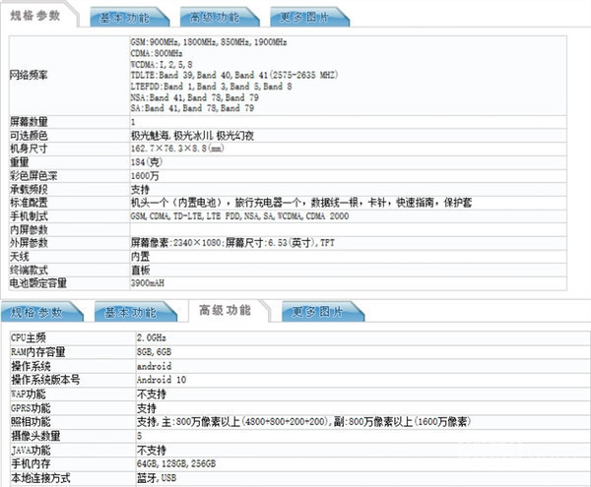Select the CDMA:800MHz line
Image resolution: width=591 pixels, height=487 pixels.
click(x=157, y=53)
